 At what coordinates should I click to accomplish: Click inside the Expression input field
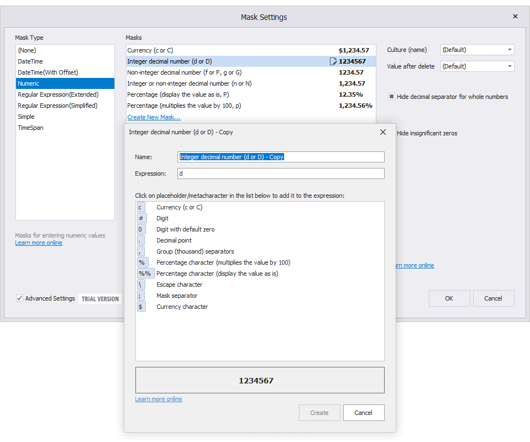click(x=281, y=173)
